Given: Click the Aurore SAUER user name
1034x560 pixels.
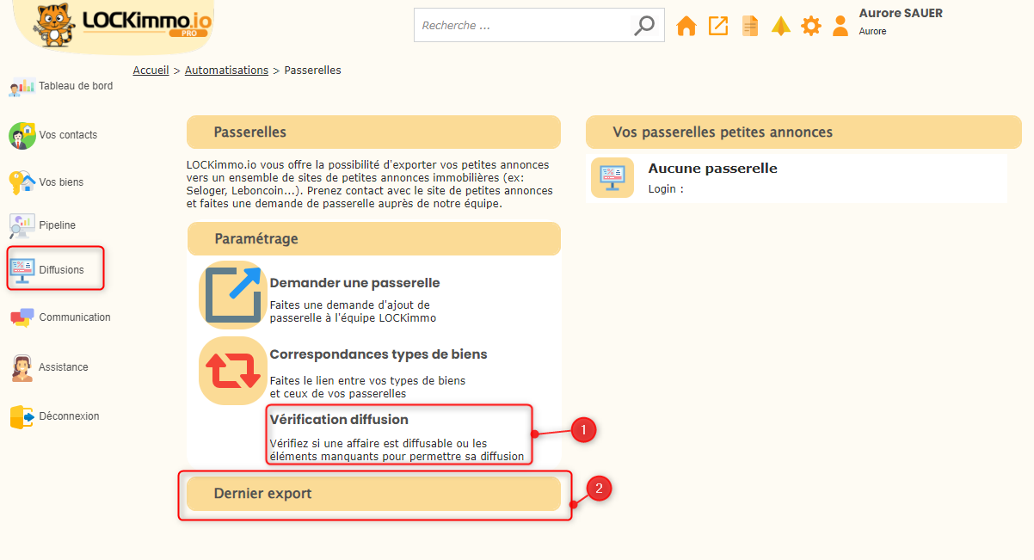Looking at the screenshot, I should [x=901, y=13].
